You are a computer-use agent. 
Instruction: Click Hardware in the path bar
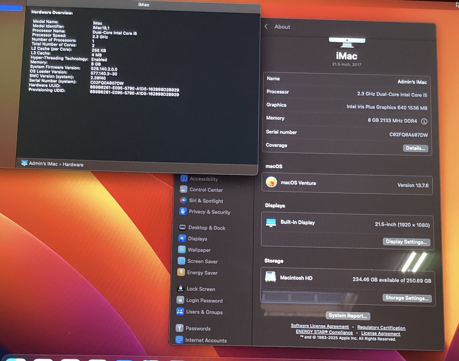(x=73, y=164)
